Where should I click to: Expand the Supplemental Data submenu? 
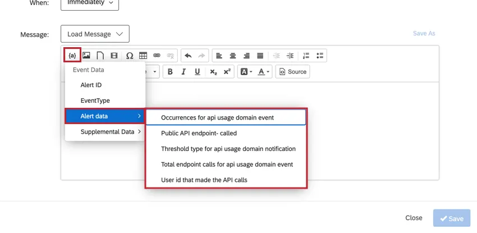coord(106,132)
